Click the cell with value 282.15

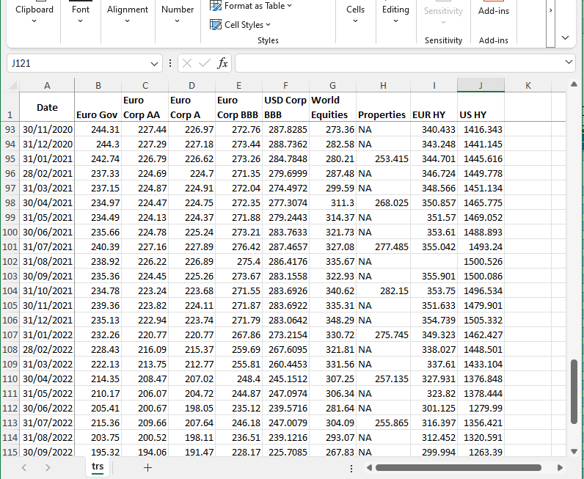[383, 291]
